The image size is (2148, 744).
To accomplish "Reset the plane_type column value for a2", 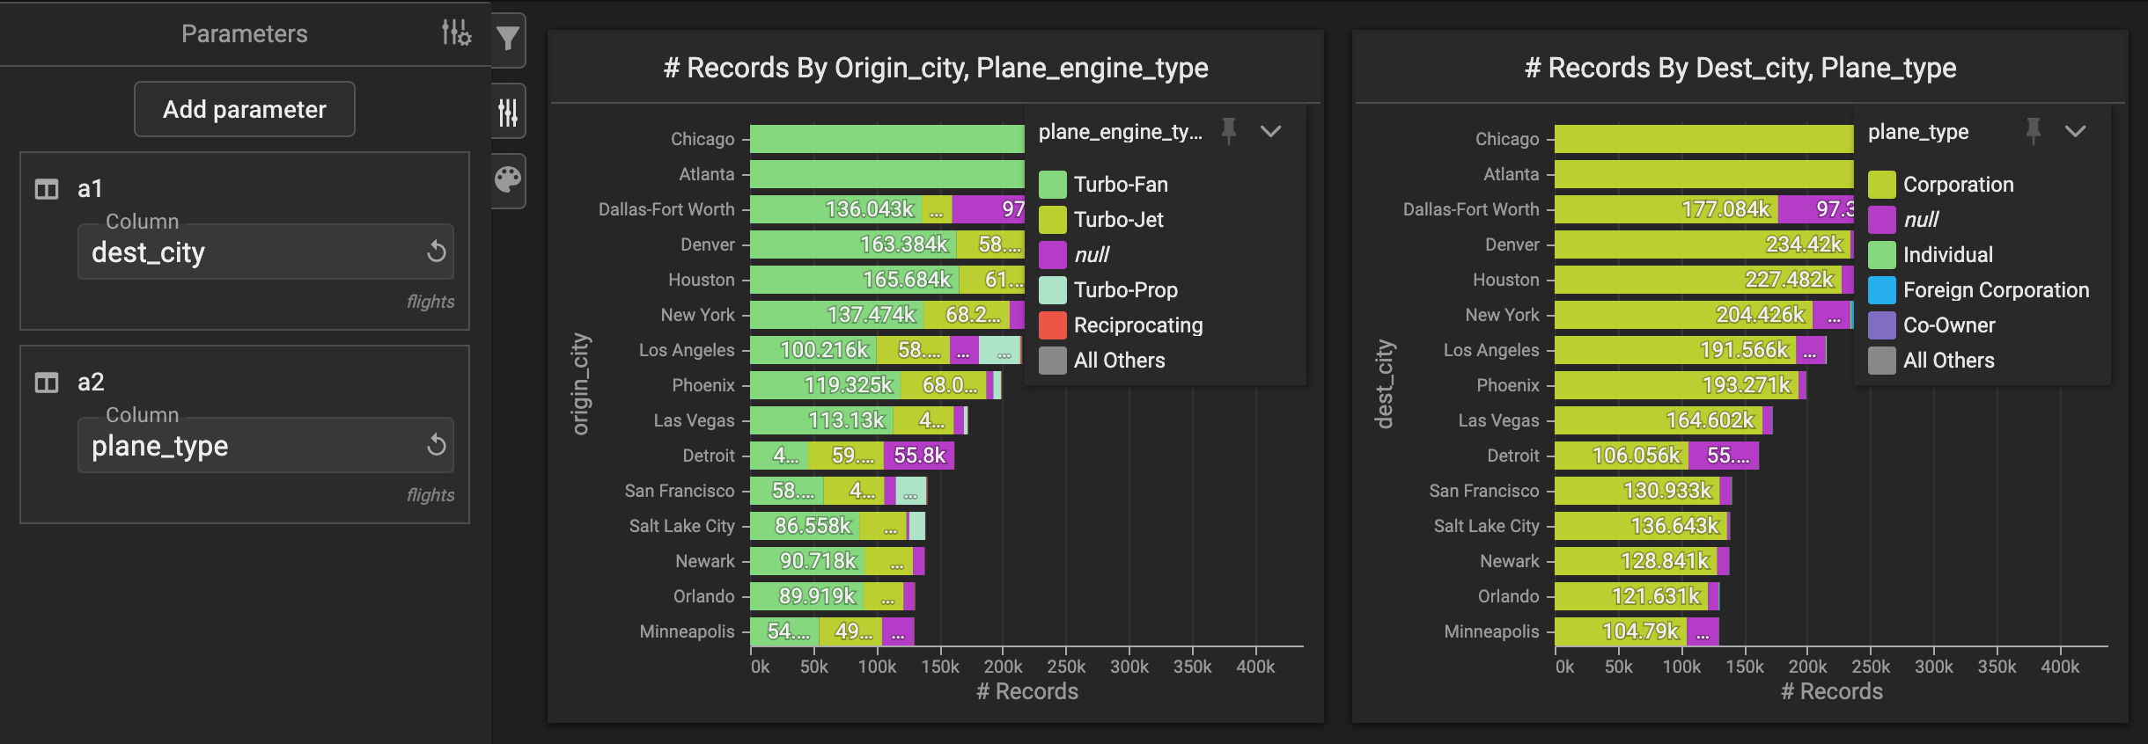I will [x=436, y=445].
